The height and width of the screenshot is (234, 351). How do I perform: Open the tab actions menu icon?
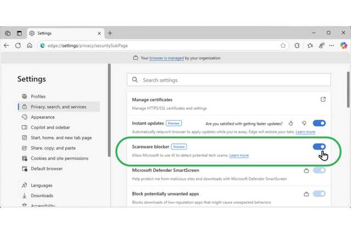[x=19, y=33]
